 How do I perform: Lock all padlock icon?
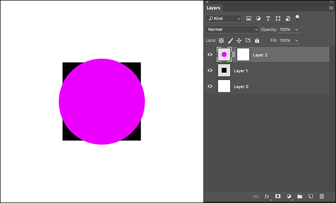tap(257, 40)
